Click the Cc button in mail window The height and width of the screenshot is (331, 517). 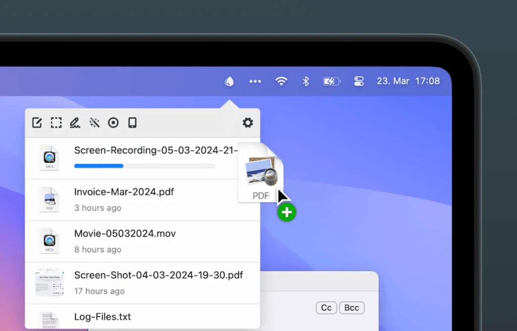point(327,308)
